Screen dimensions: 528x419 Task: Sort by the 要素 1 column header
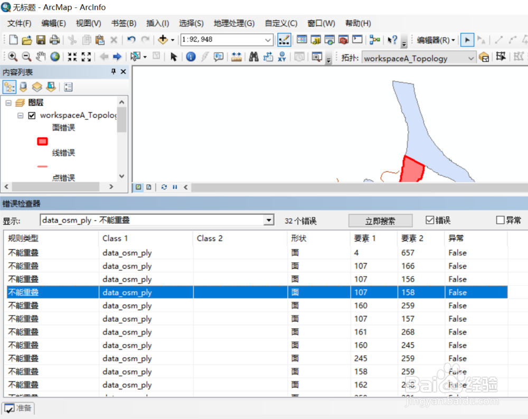[x=374, y=239]
